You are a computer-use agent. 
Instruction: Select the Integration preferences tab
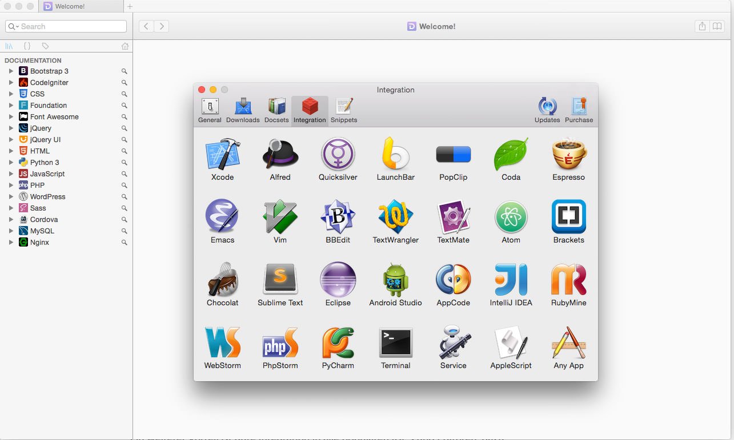click(310, 110)
